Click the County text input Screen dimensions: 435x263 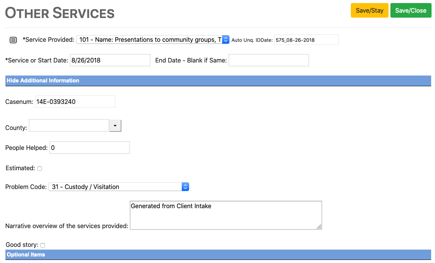pos(69,125)
